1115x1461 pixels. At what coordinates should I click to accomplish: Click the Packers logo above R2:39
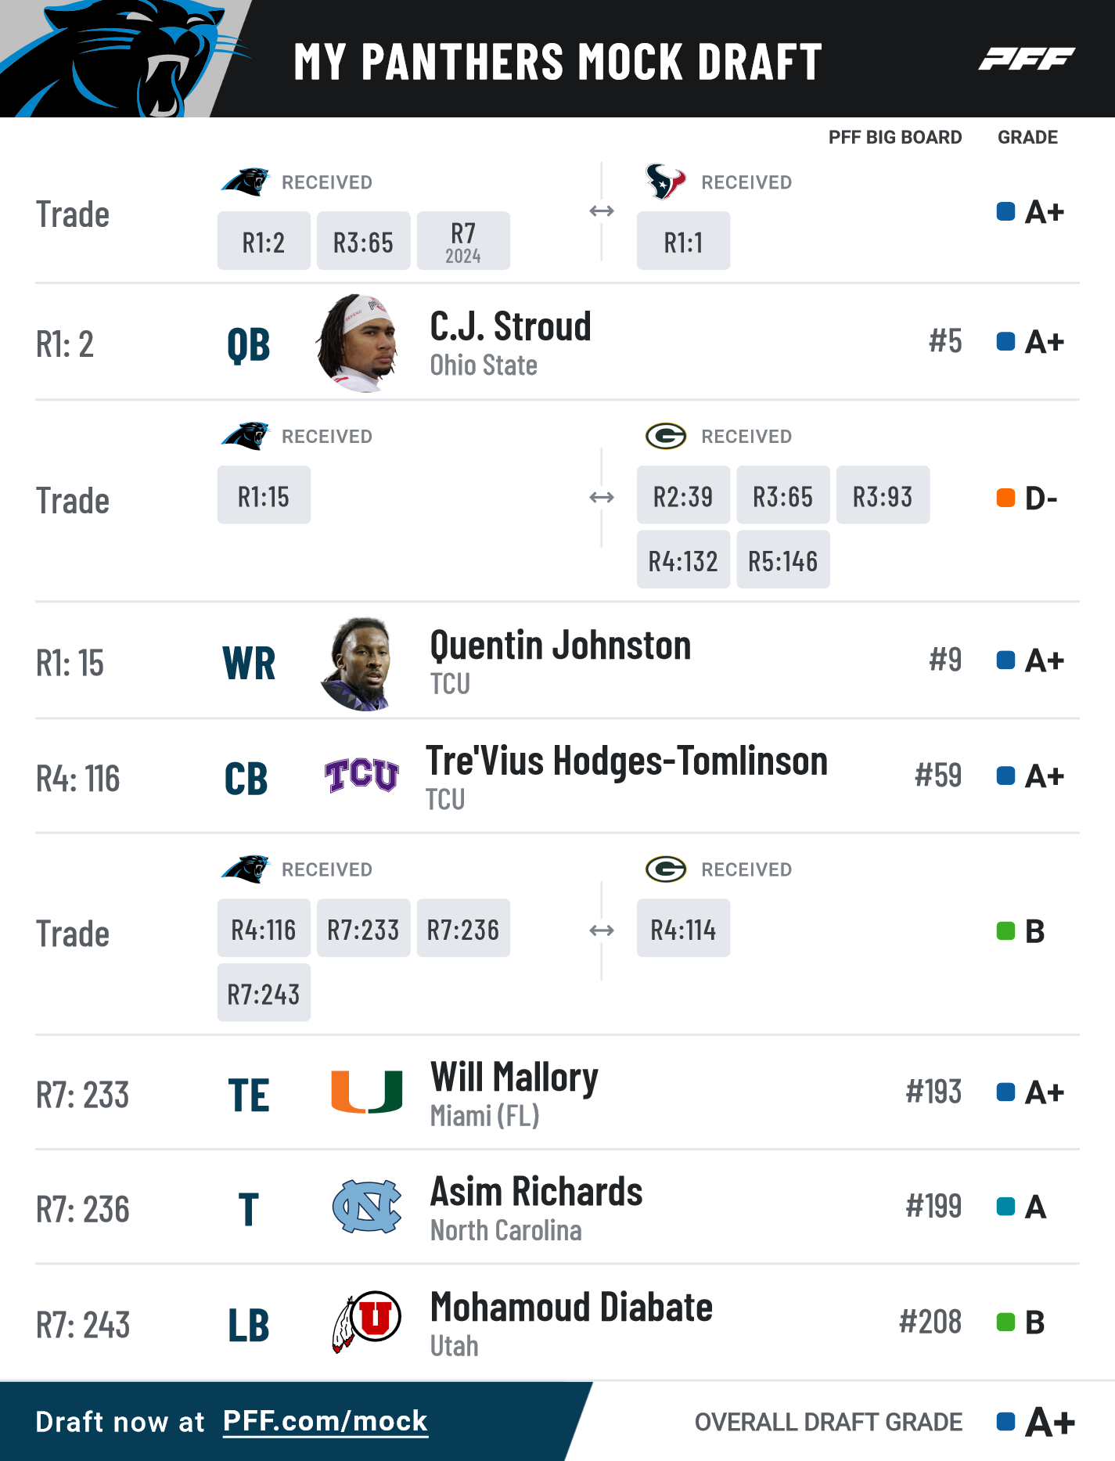(665, 436)
